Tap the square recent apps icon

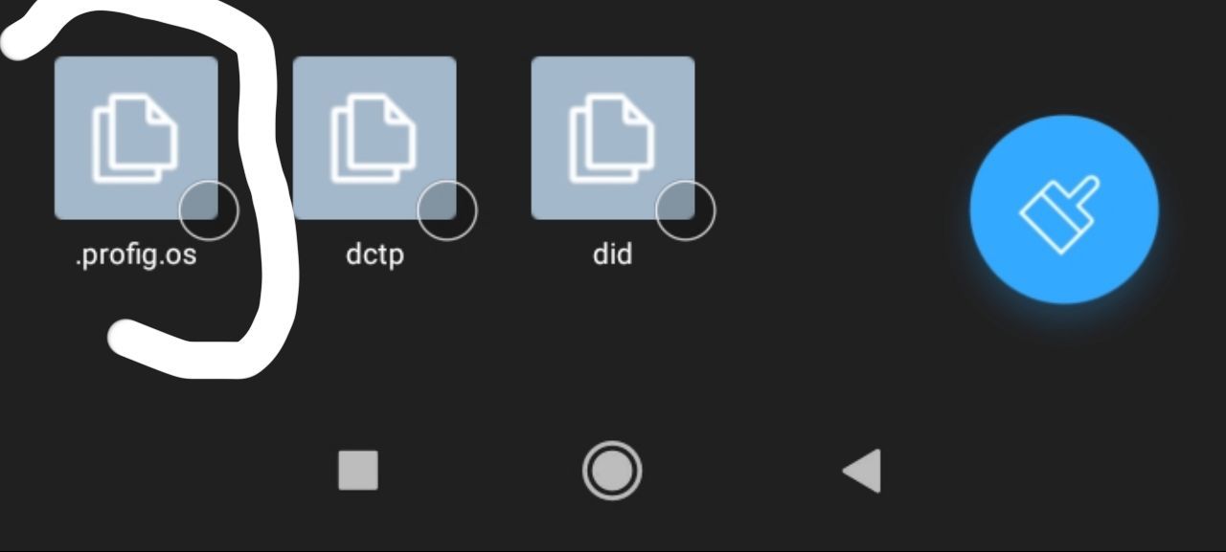(x=358, y=471)
